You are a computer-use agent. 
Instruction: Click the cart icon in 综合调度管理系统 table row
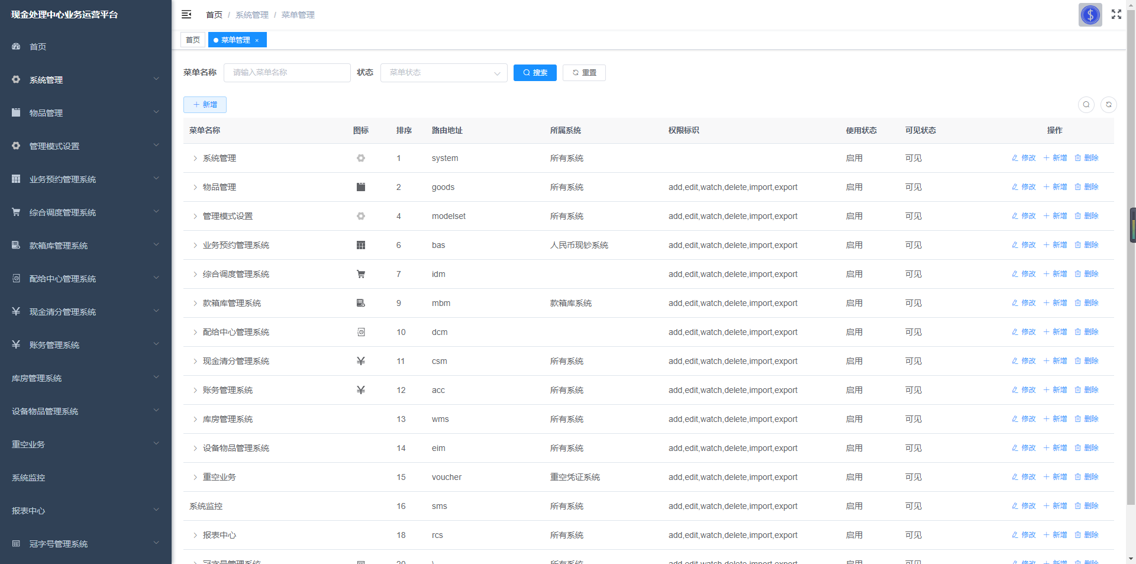361,274
